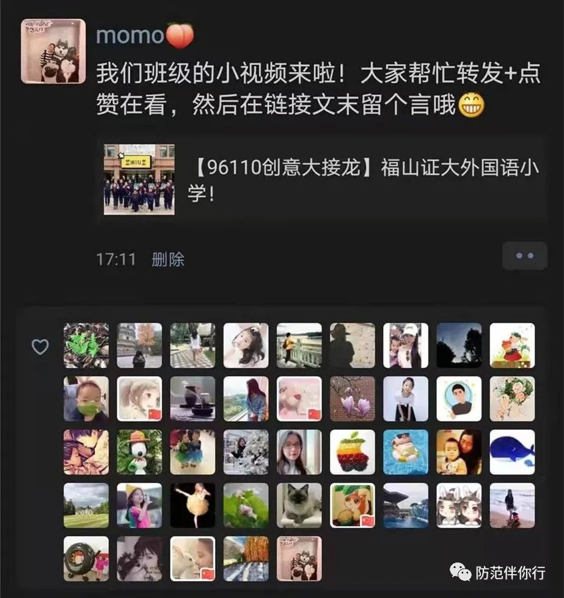Tap the baby wearing green mask avatar
The width and height of the screenshot is (564, 598).
click(86, 399)
